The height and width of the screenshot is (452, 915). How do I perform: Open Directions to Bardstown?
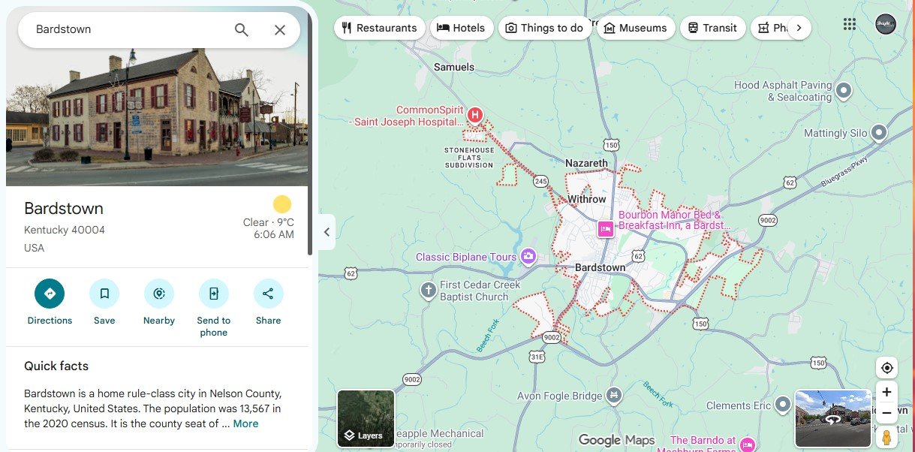point(50,302)
